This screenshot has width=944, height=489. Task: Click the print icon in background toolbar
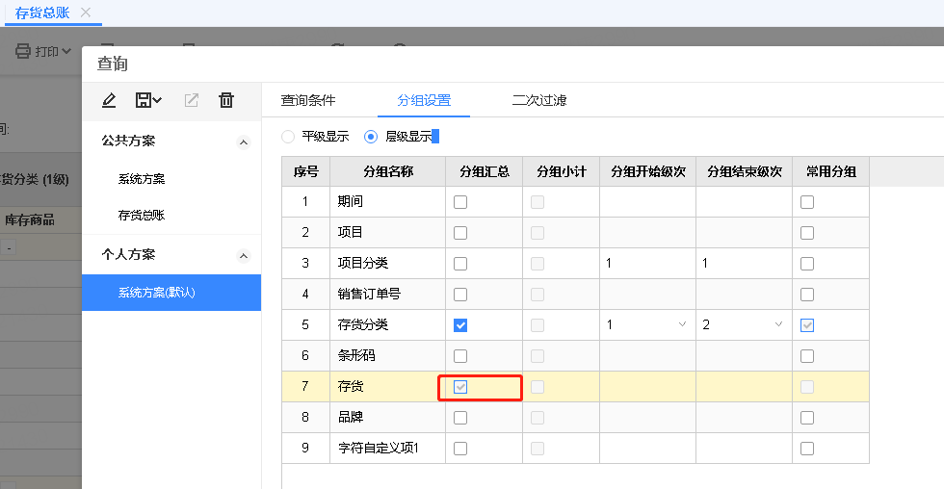click(23, 51)
